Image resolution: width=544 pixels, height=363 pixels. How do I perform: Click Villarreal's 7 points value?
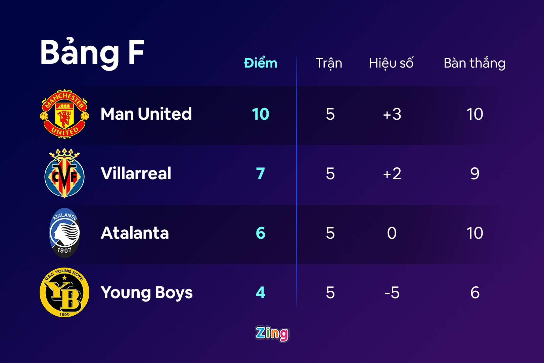[261, 173]
